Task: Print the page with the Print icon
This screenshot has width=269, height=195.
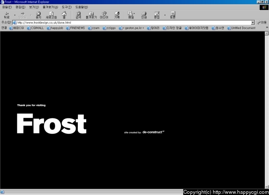Action: (144, 15)
